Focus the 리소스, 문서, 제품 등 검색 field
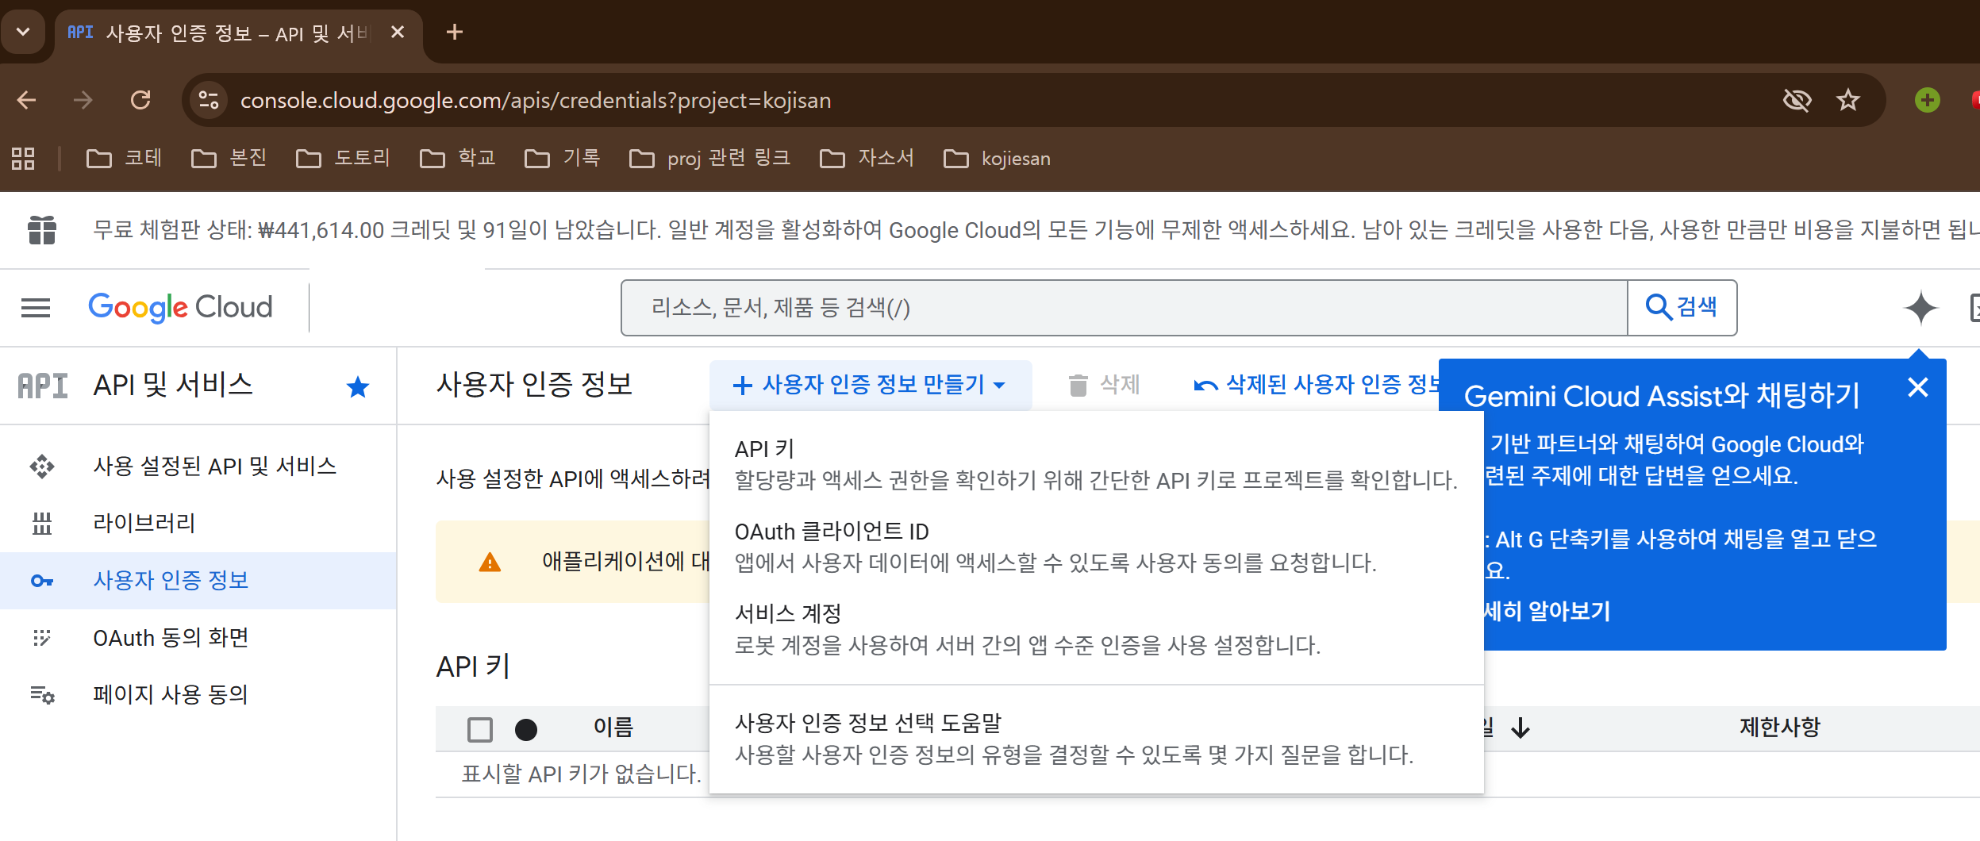This screenshot has width=1980, height=841. click(1125, 308)
